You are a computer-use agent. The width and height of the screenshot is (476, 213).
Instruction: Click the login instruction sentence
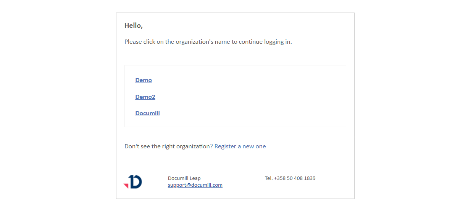pos(208,42)
